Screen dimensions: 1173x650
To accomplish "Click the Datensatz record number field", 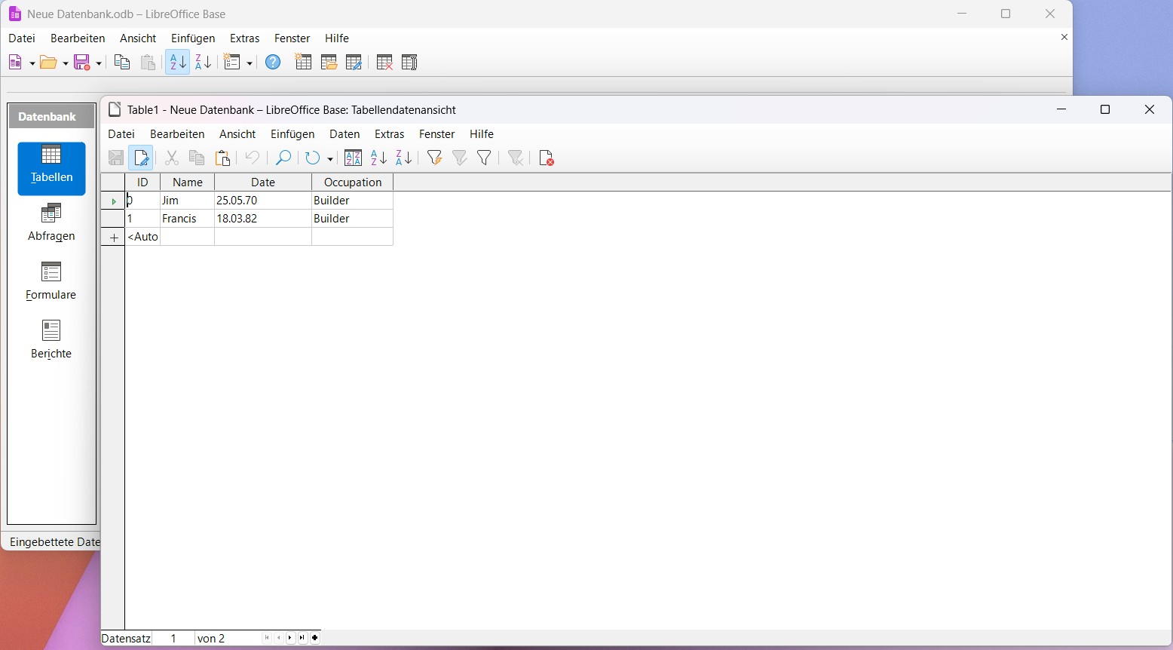I will tap(173, 639).
